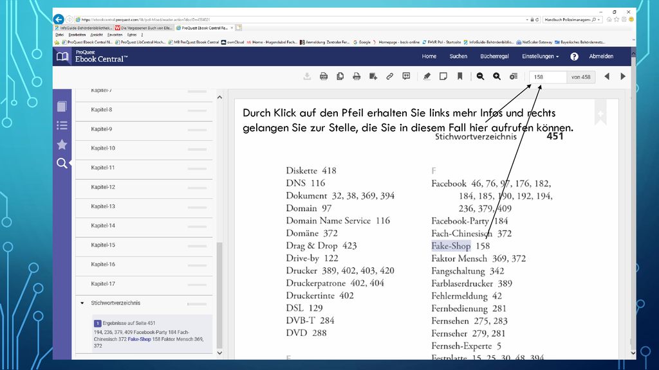This screenshot has height=370, width=659.
Task: Open Suchen in navigation bar
Action: pos(458,57)
